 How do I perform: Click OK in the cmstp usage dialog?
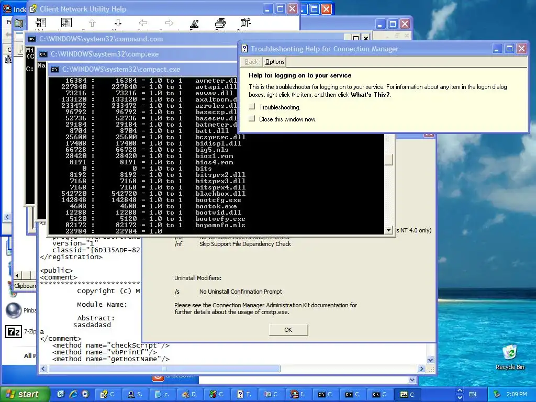click(x=288, y=330)
